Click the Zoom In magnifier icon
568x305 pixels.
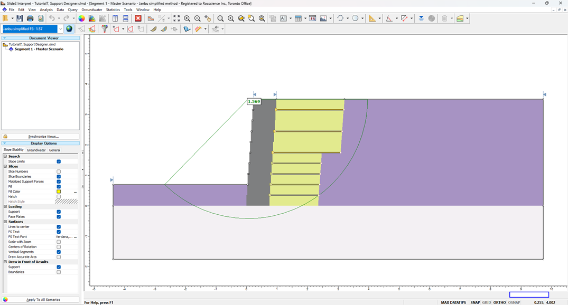pos(187,18)
